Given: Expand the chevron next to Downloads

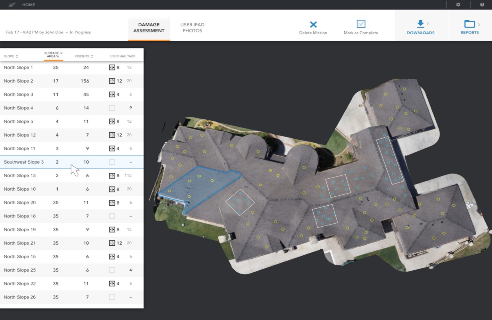Looking at the screenshot, I should click(x=428, y=23).
